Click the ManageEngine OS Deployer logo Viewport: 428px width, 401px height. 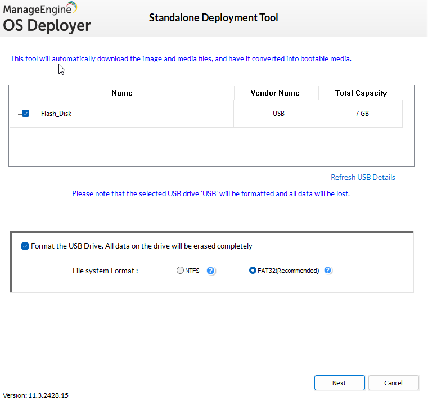[47, 17]
